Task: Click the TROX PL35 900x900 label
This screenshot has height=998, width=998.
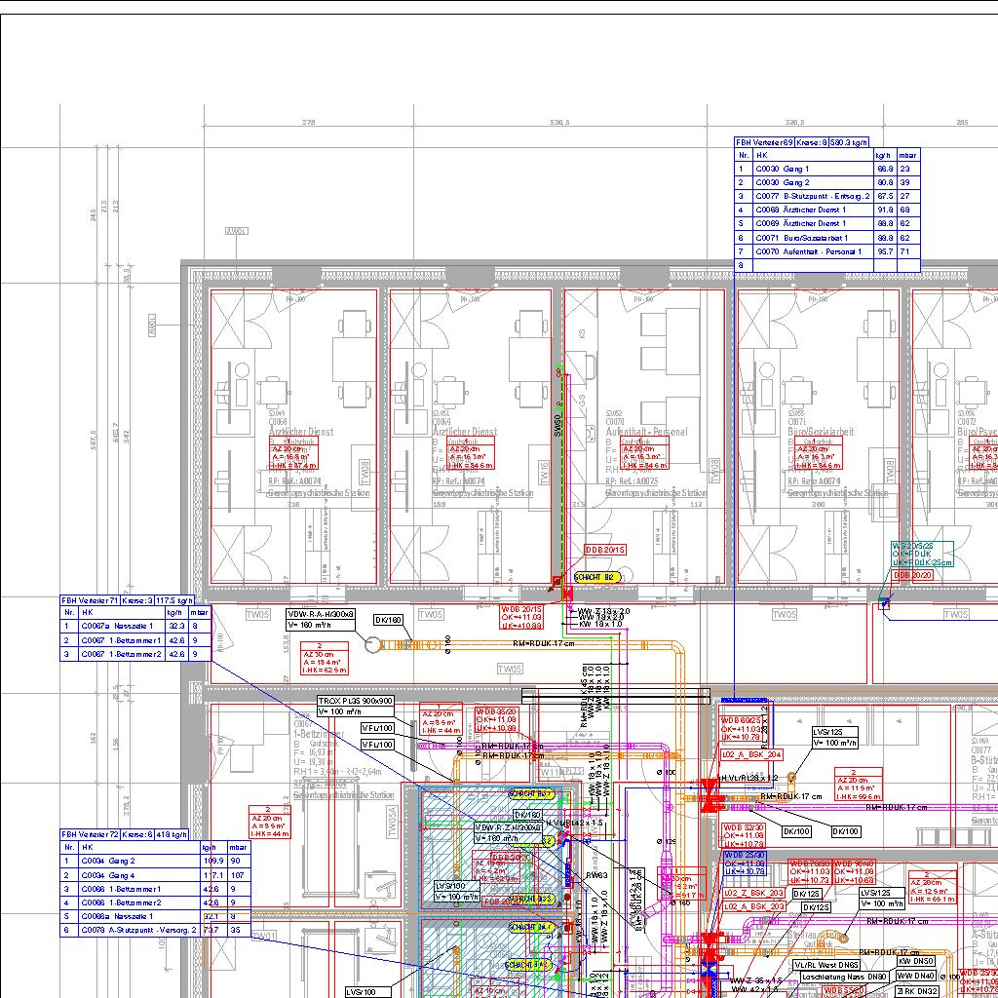Action: (x=356, y=701)
